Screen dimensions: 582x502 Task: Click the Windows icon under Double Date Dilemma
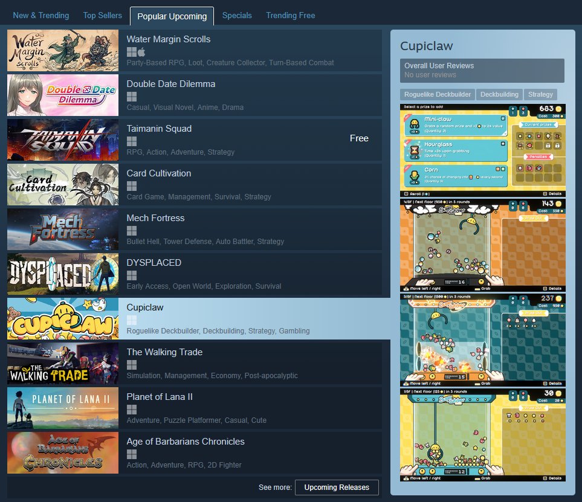click(131, 97)
